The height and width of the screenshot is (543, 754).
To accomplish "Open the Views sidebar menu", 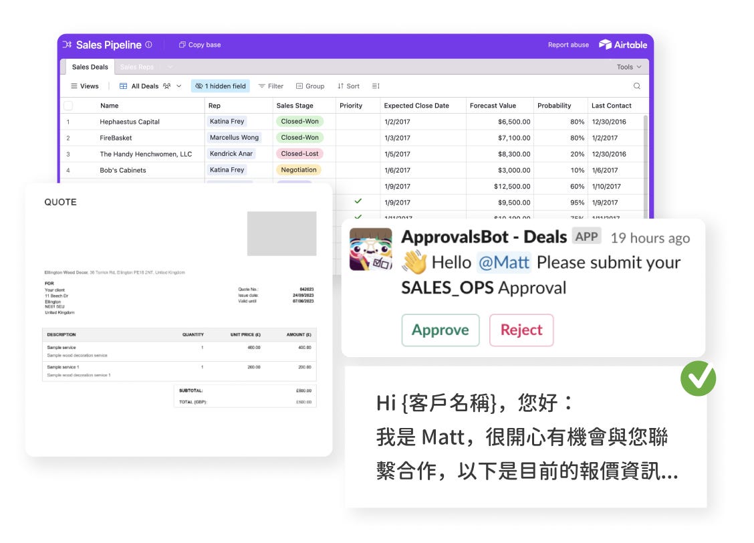I will click(85, 86).
